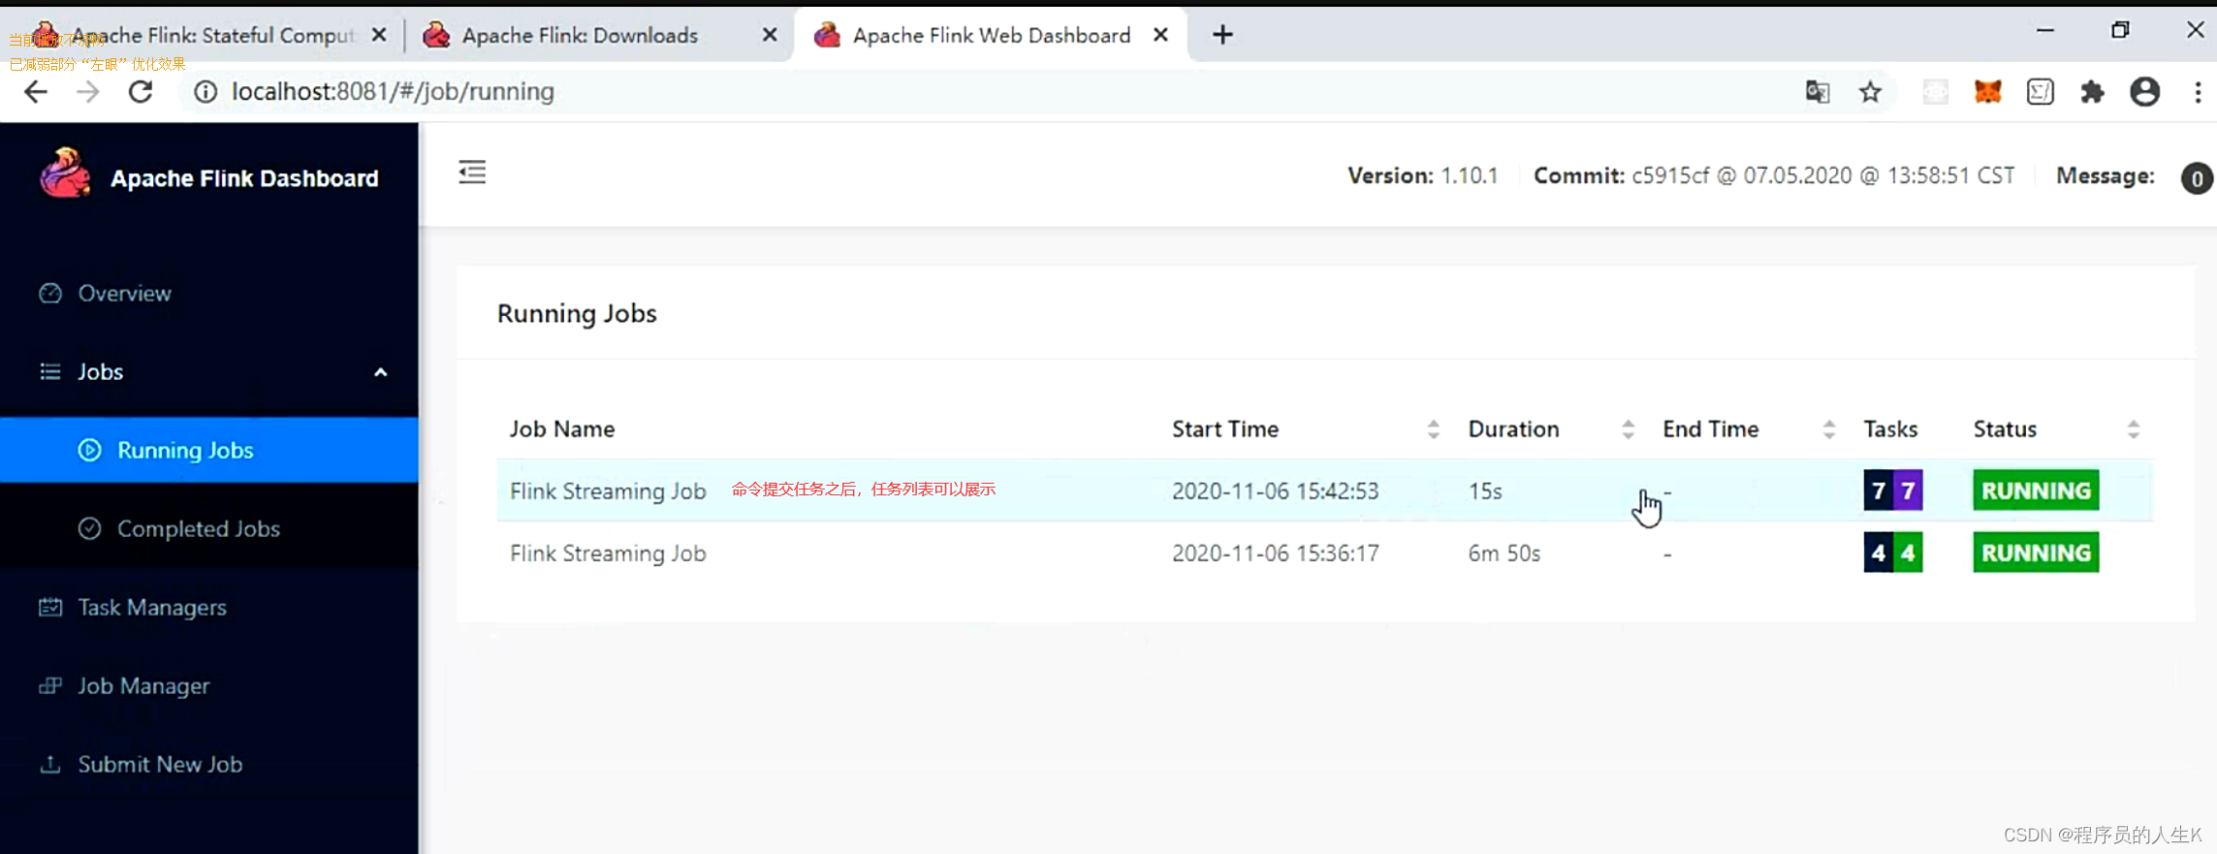Open the Completed Jobs page
2217x854 pixels.
tap(209, 528)
